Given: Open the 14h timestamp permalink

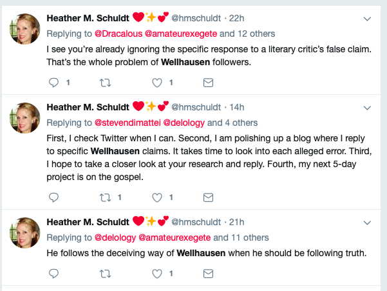Looking at the screenshot, I should point(238,107).
